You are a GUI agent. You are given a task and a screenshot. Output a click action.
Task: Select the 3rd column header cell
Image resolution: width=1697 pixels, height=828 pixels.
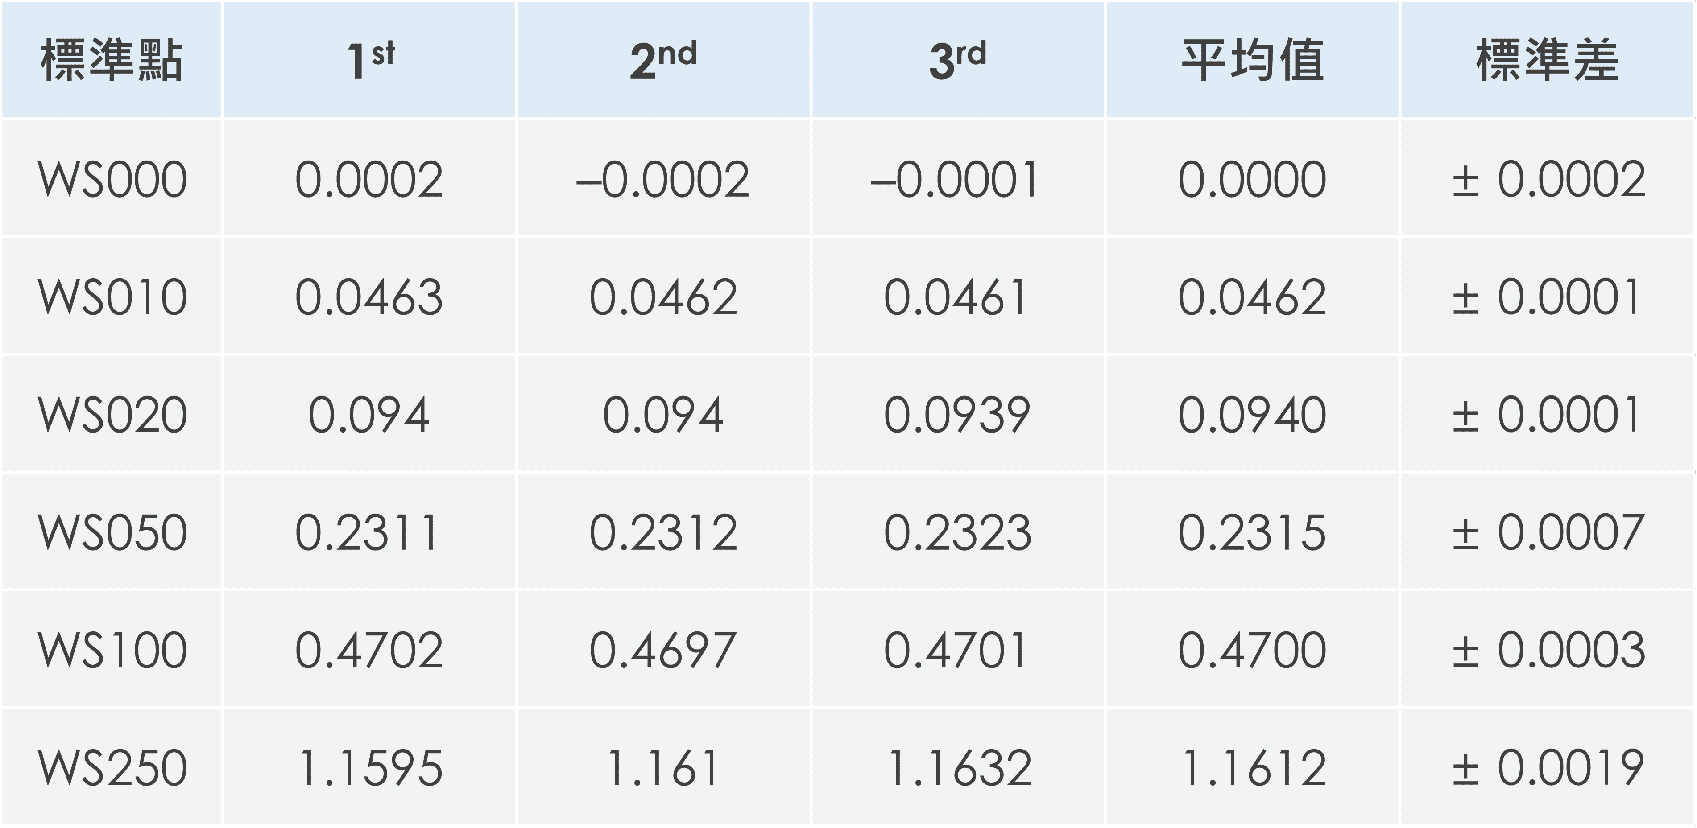pyautogui.click(x=957, y=61)
